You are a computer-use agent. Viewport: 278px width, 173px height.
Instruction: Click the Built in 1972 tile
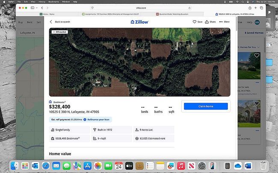pyautogui.click(x=112, y=130)
